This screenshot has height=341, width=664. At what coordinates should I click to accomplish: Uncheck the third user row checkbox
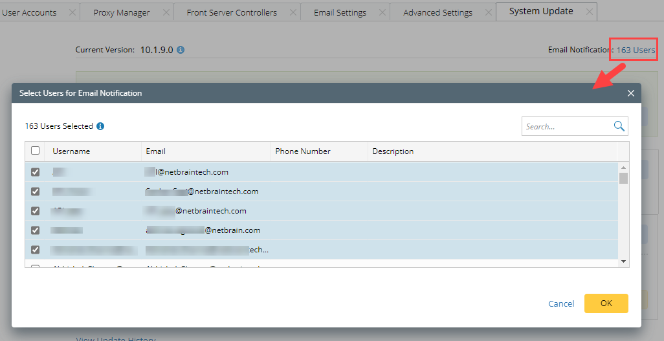35,210
